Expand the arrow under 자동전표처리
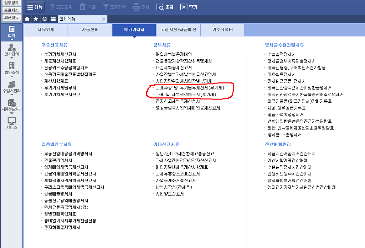Screen dimensions: 365x248 [11, 114]
